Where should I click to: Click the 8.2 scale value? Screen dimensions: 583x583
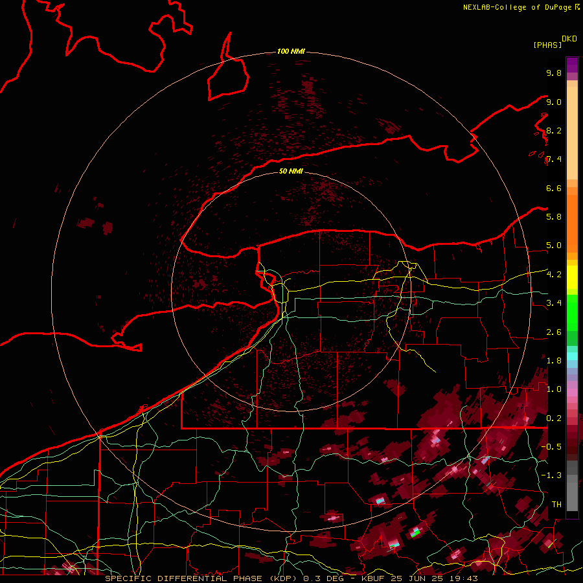(554, 130)
